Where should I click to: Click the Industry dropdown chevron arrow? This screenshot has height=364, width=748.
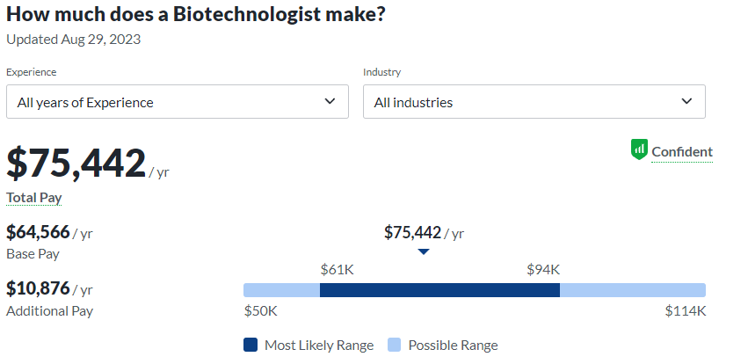point(686,101)
